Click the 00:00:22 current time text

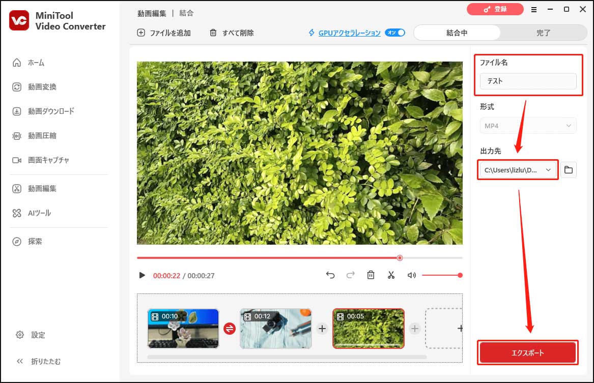click(x=166, y=276)
